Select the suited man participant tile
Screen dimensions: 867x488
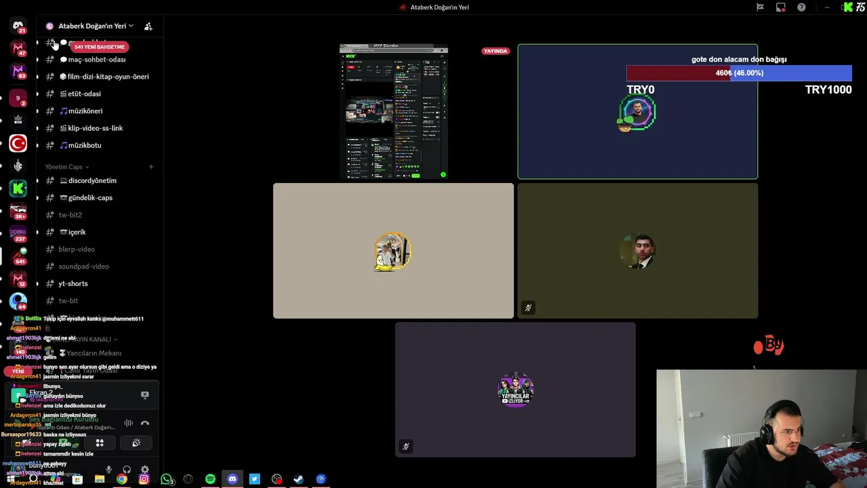[637, 251]
